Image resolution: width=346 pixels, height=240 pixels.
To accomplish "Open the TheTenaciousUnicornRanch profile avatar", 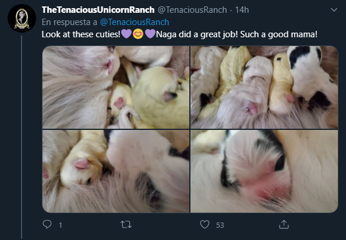I will (22, 18).
